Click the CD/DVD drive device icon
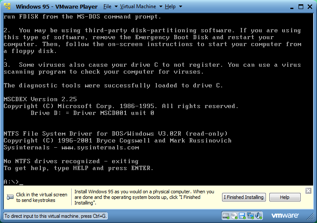Viewport: 317px width, 223px height. click(234, 216)
